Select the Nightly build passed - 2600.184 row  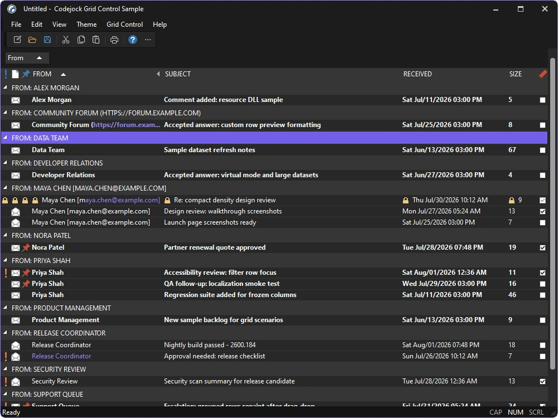click(x=274, y=345)
